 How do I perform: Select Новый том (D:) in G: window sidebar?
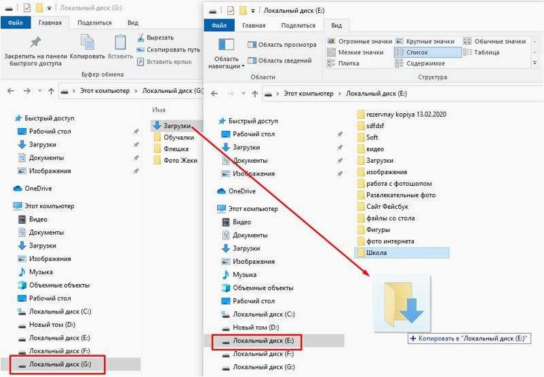(47, 325)
